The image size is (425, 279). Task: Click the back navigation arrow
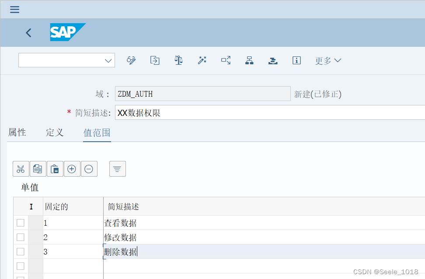(x=28, y=32)
